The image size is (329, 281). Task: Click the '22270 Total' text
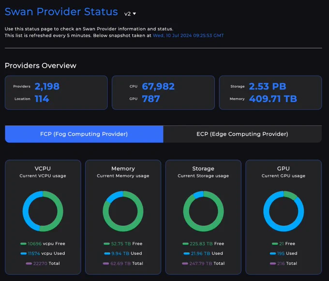46,264
